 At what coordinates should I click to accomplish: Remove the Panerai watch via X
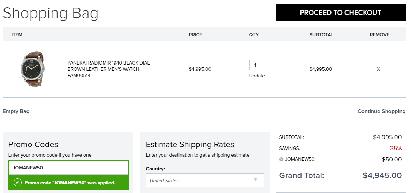coord(378,69)
